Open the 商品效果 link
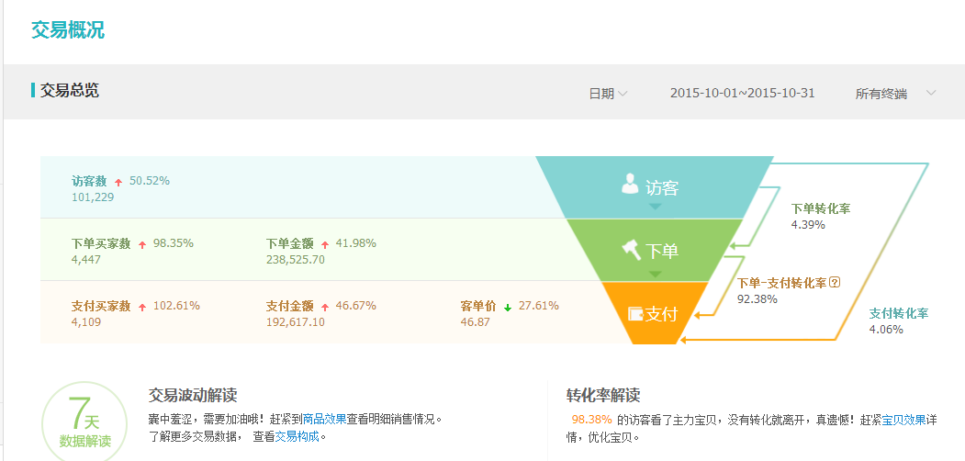 pos(324,419)
